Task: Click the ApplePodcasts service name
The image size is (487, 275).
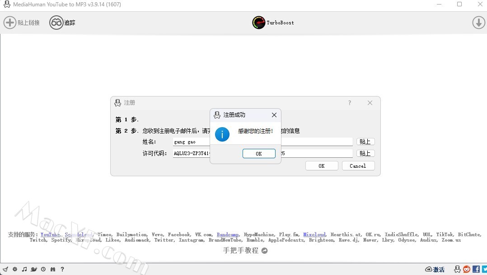Action: tap(286, 240)
